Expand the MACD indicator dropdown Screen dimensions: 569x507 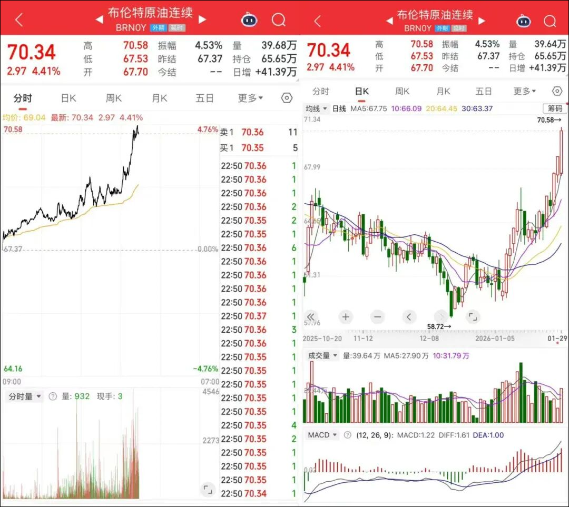tap(322, 435)
